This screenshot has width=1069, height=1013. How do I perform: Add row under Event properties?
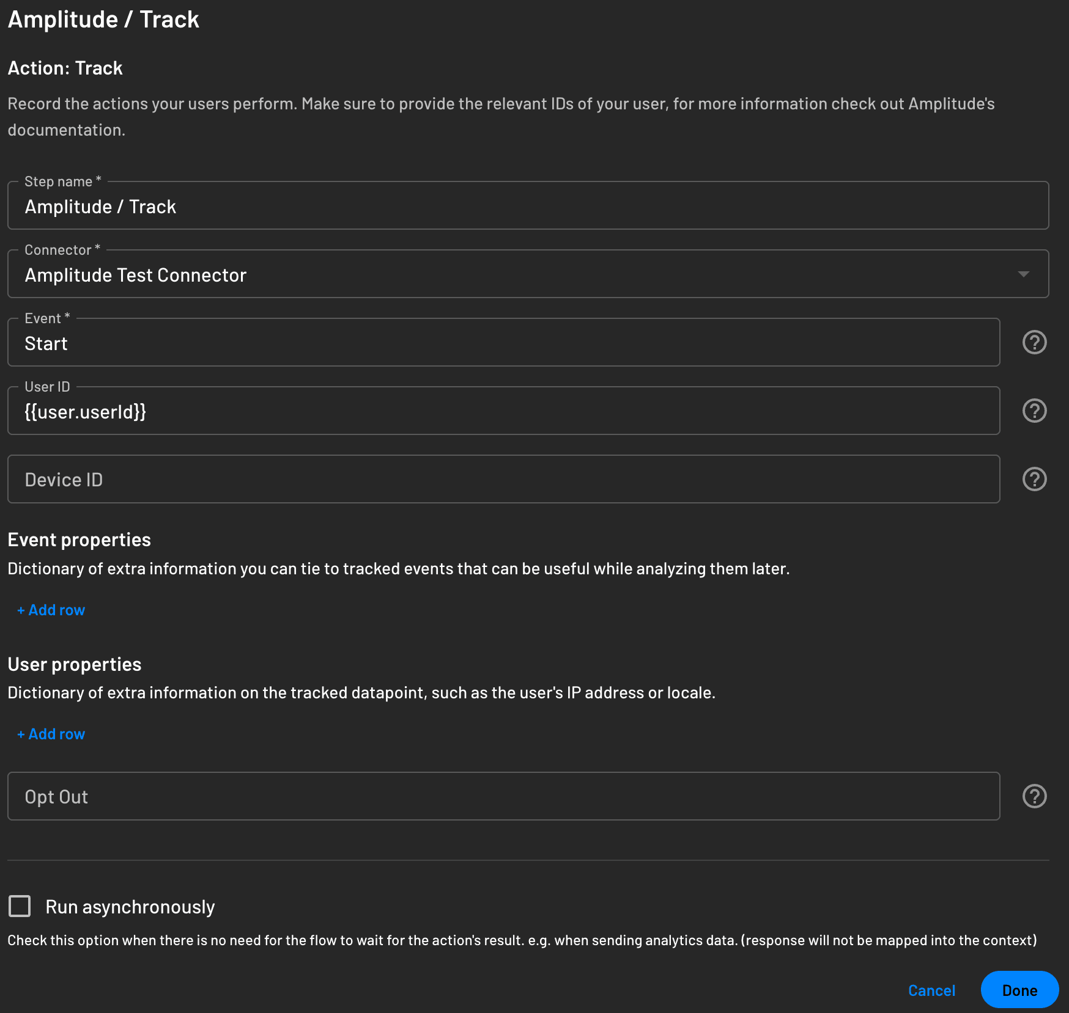click(51, 610)
